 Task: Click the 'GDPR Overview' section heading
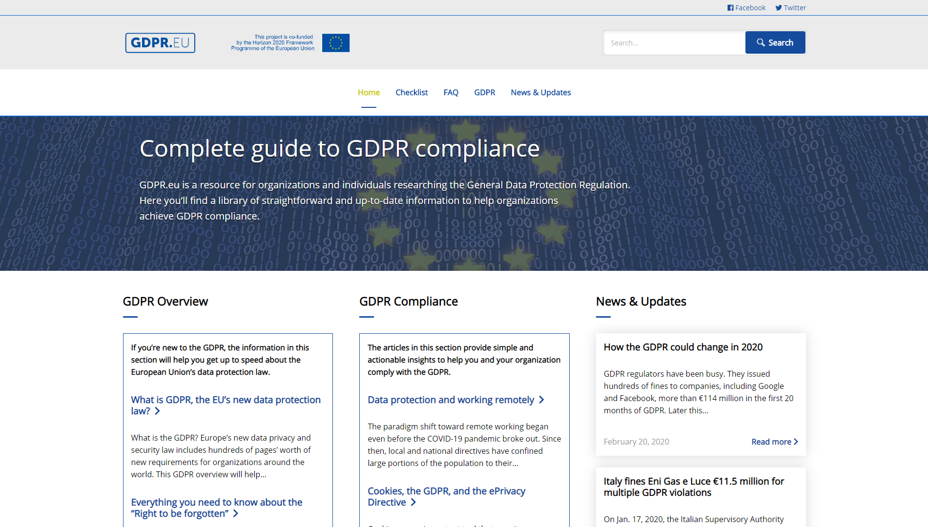coord(165,302)
